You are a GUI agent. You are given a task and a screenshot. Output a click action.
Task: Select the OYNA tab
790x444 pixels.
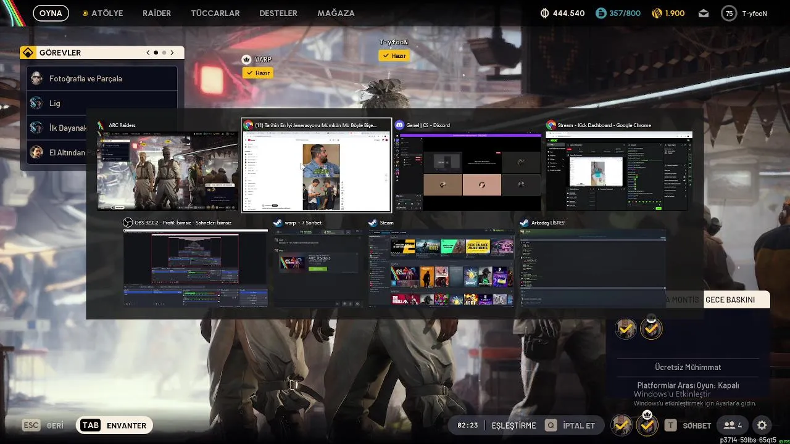click(x=51, y=13)
